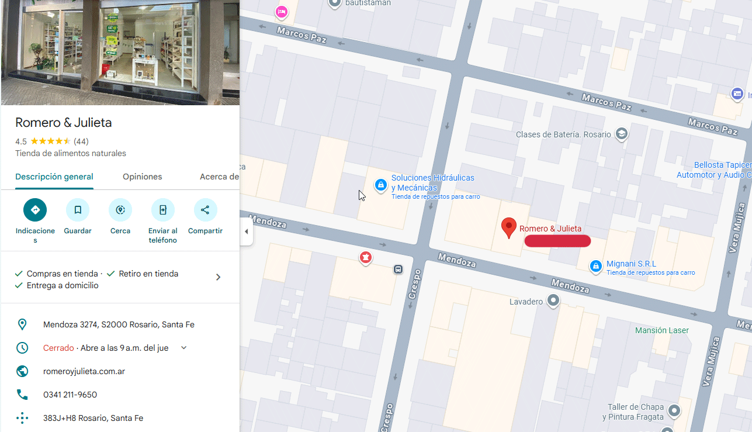Click the Mignani S.R.L shop marker
752x432 pixels.
tap(595, 266)
